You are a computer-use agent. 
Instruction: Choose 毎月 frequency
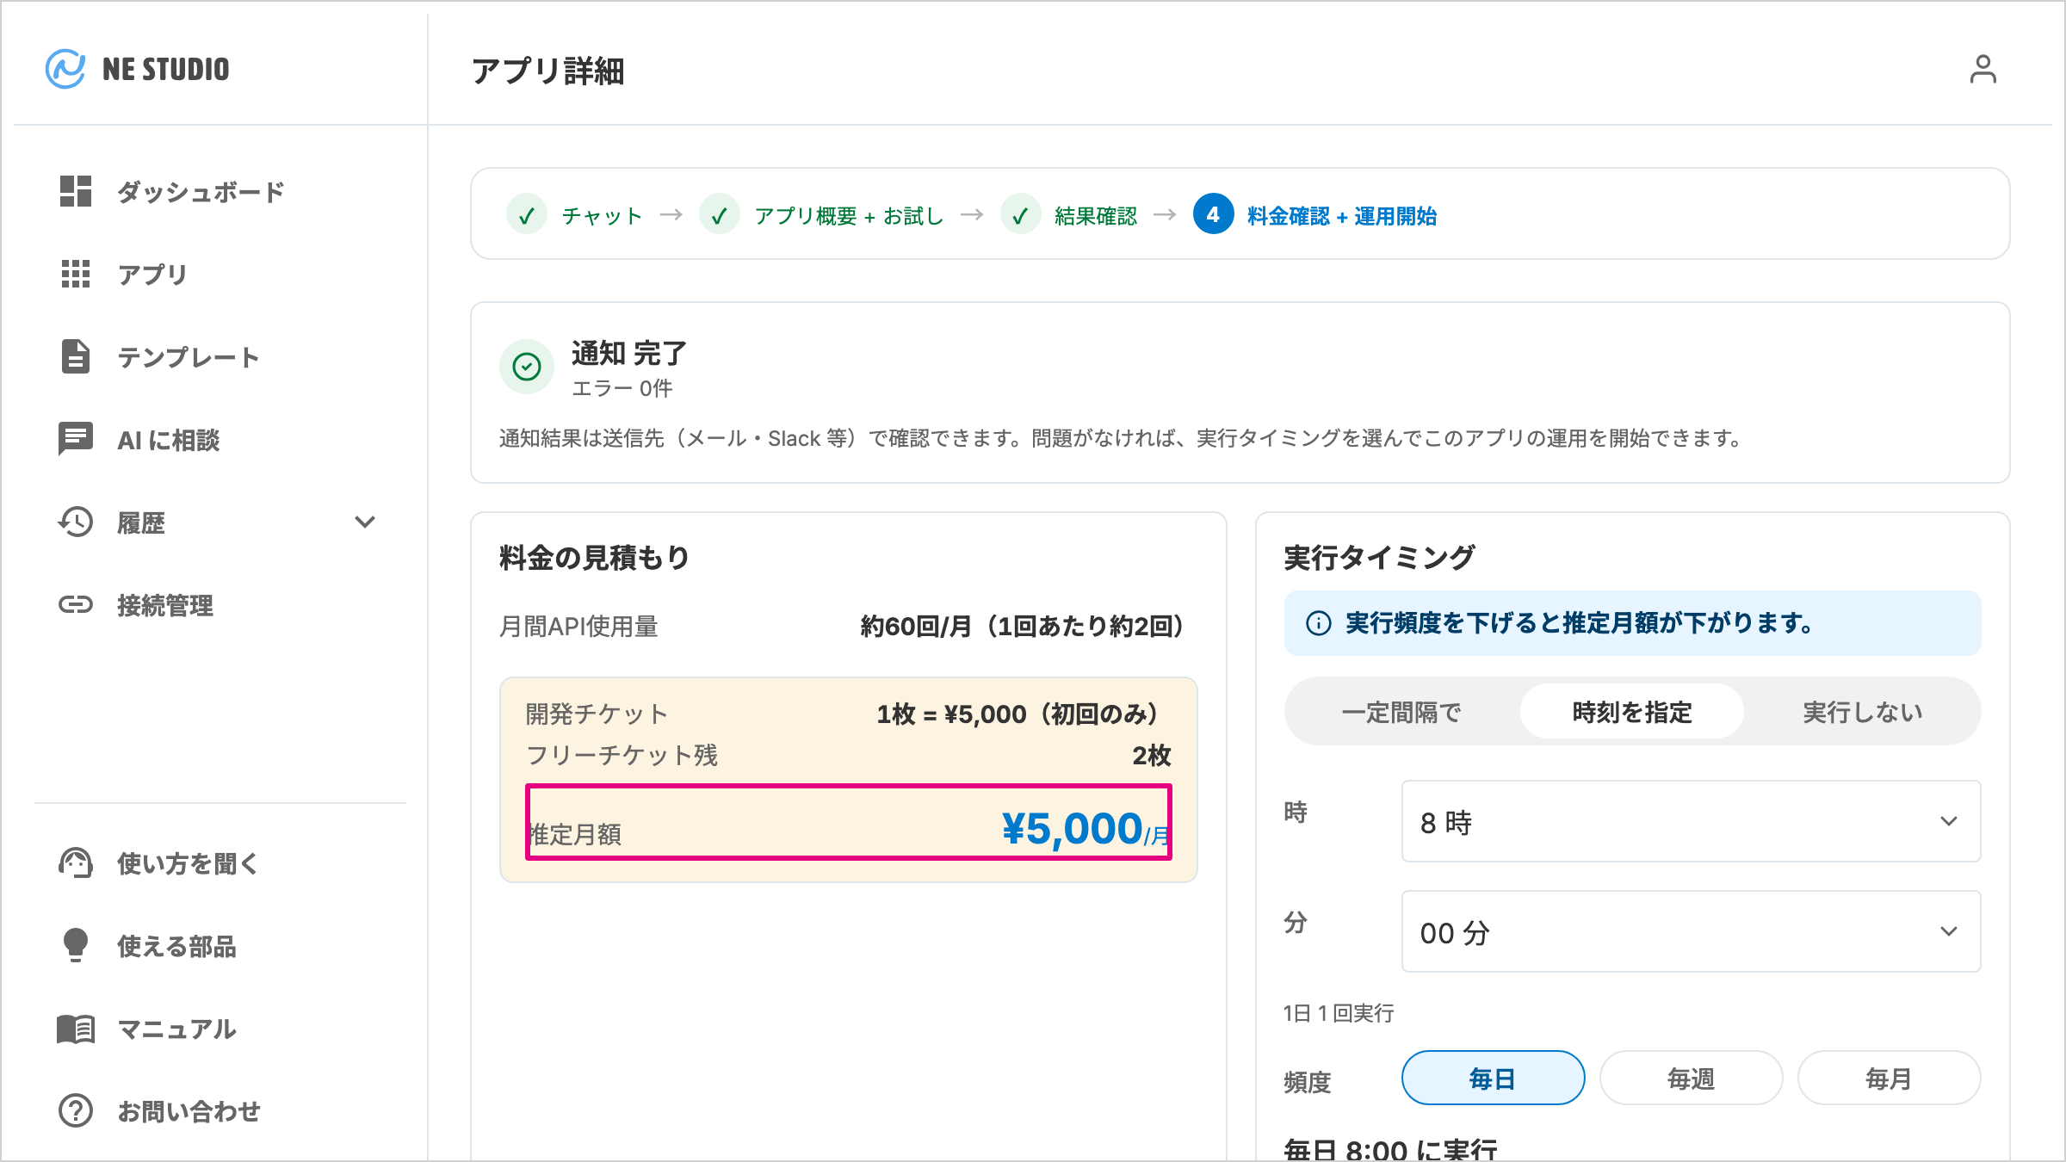click(1889, 1078)
